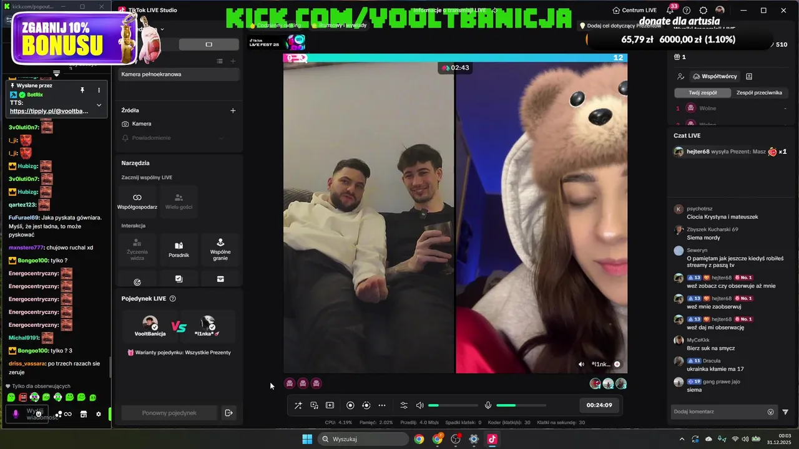This screenshot has width=799, height=449.
Task: Open the Wspólne granie tool
Action: 220,249
